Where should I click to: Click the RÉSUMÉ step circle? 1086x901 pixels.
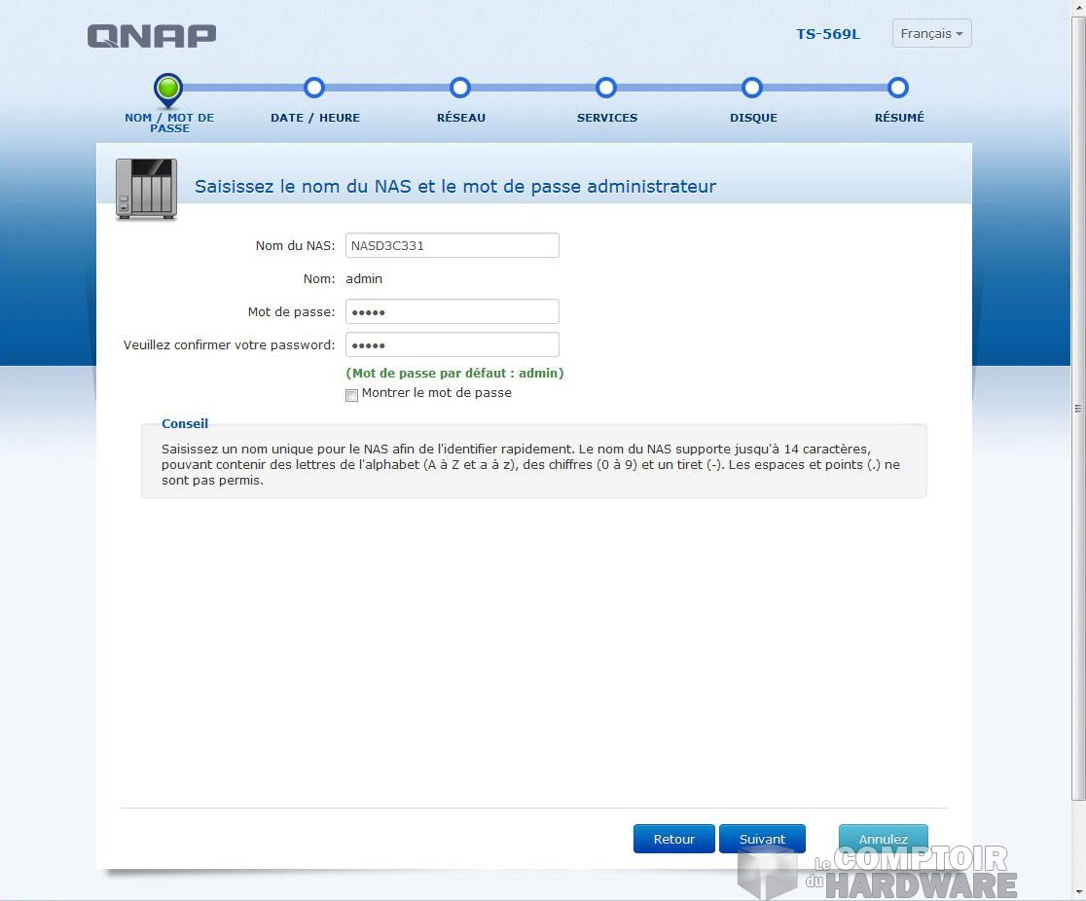(x=898, y=89)
